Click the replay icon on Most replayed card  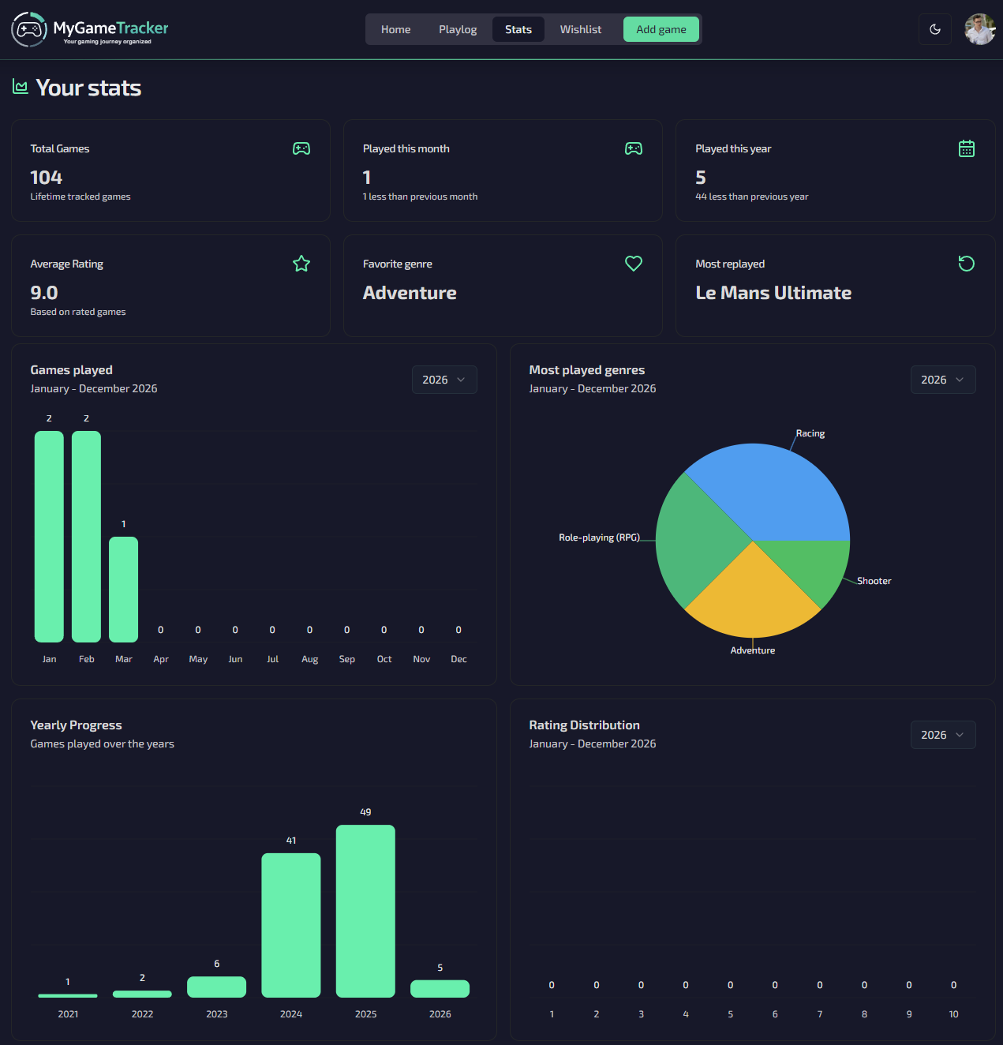[967, 264]
